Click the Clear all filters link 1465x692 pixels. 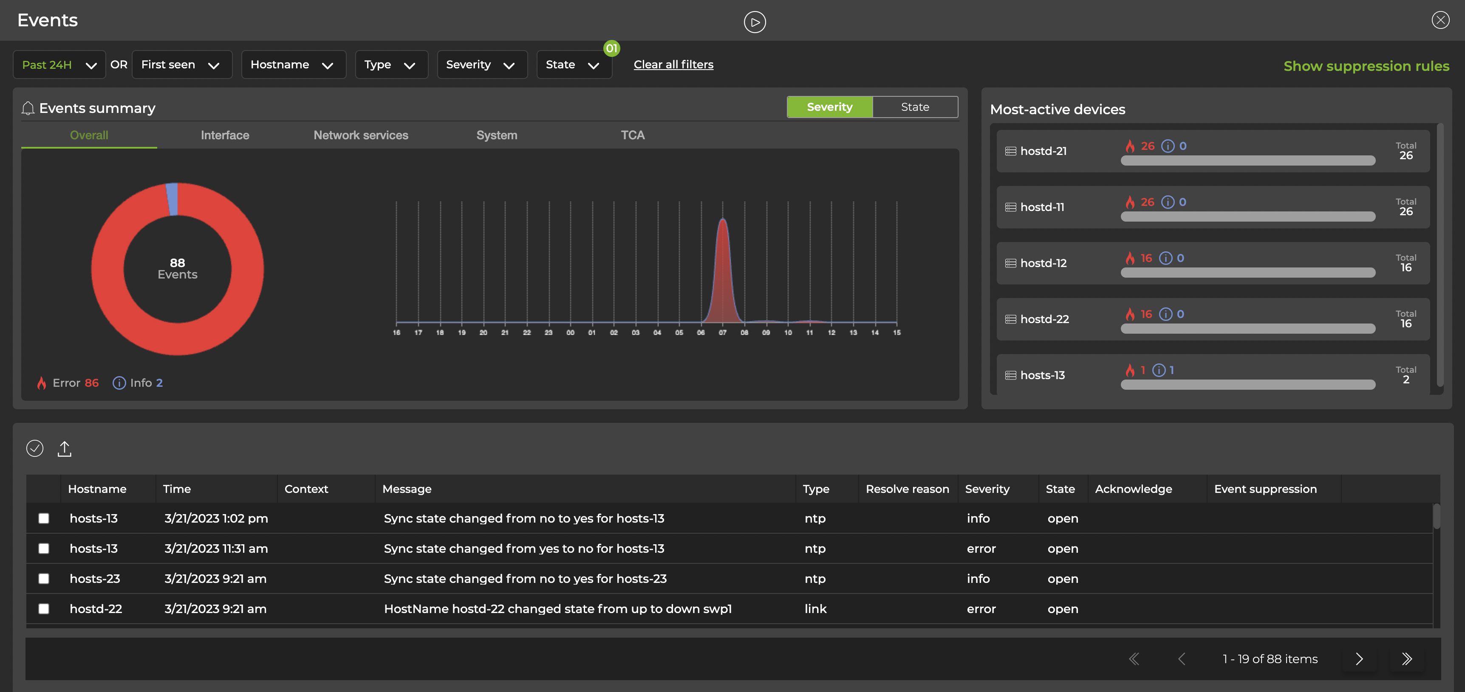tap(673, 64)
